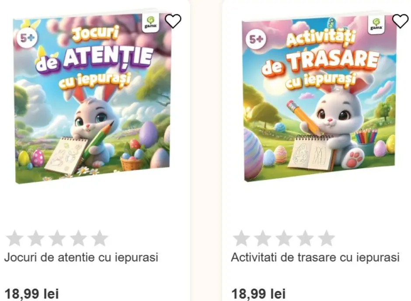Rate Activitati de trasare three stars
The width and height of the screenshot is (411, 301).
(x=284, y=238)
